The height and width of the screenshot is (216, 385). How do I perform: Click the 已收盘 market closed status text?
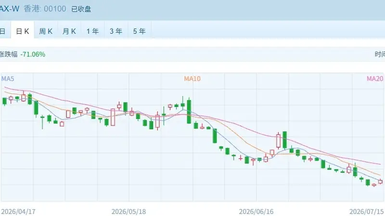click(x=81, y=9)
